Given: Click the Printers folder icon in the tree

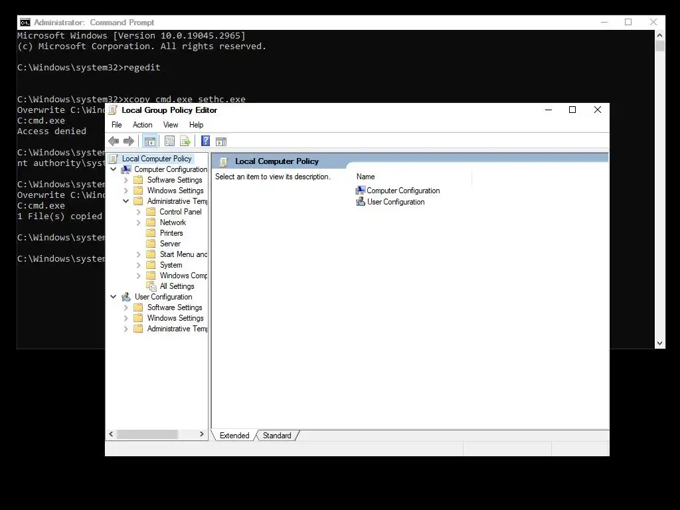Looking at the screenshot, I should [151, 233].
